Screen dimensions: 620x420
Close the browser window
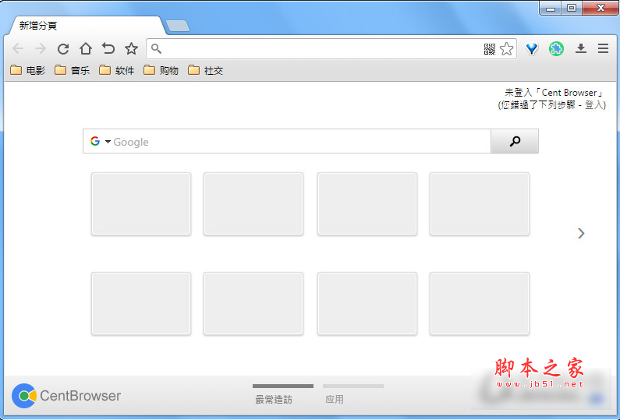(x=601, y=8)
